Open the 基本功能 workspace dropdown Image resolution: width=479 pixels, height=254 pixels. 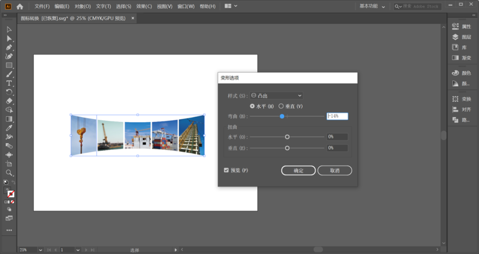point(372,6)
